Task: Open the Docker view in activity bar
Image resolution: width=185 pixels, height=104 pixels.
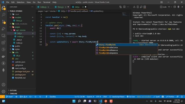Action: click(x=3, y=56)
